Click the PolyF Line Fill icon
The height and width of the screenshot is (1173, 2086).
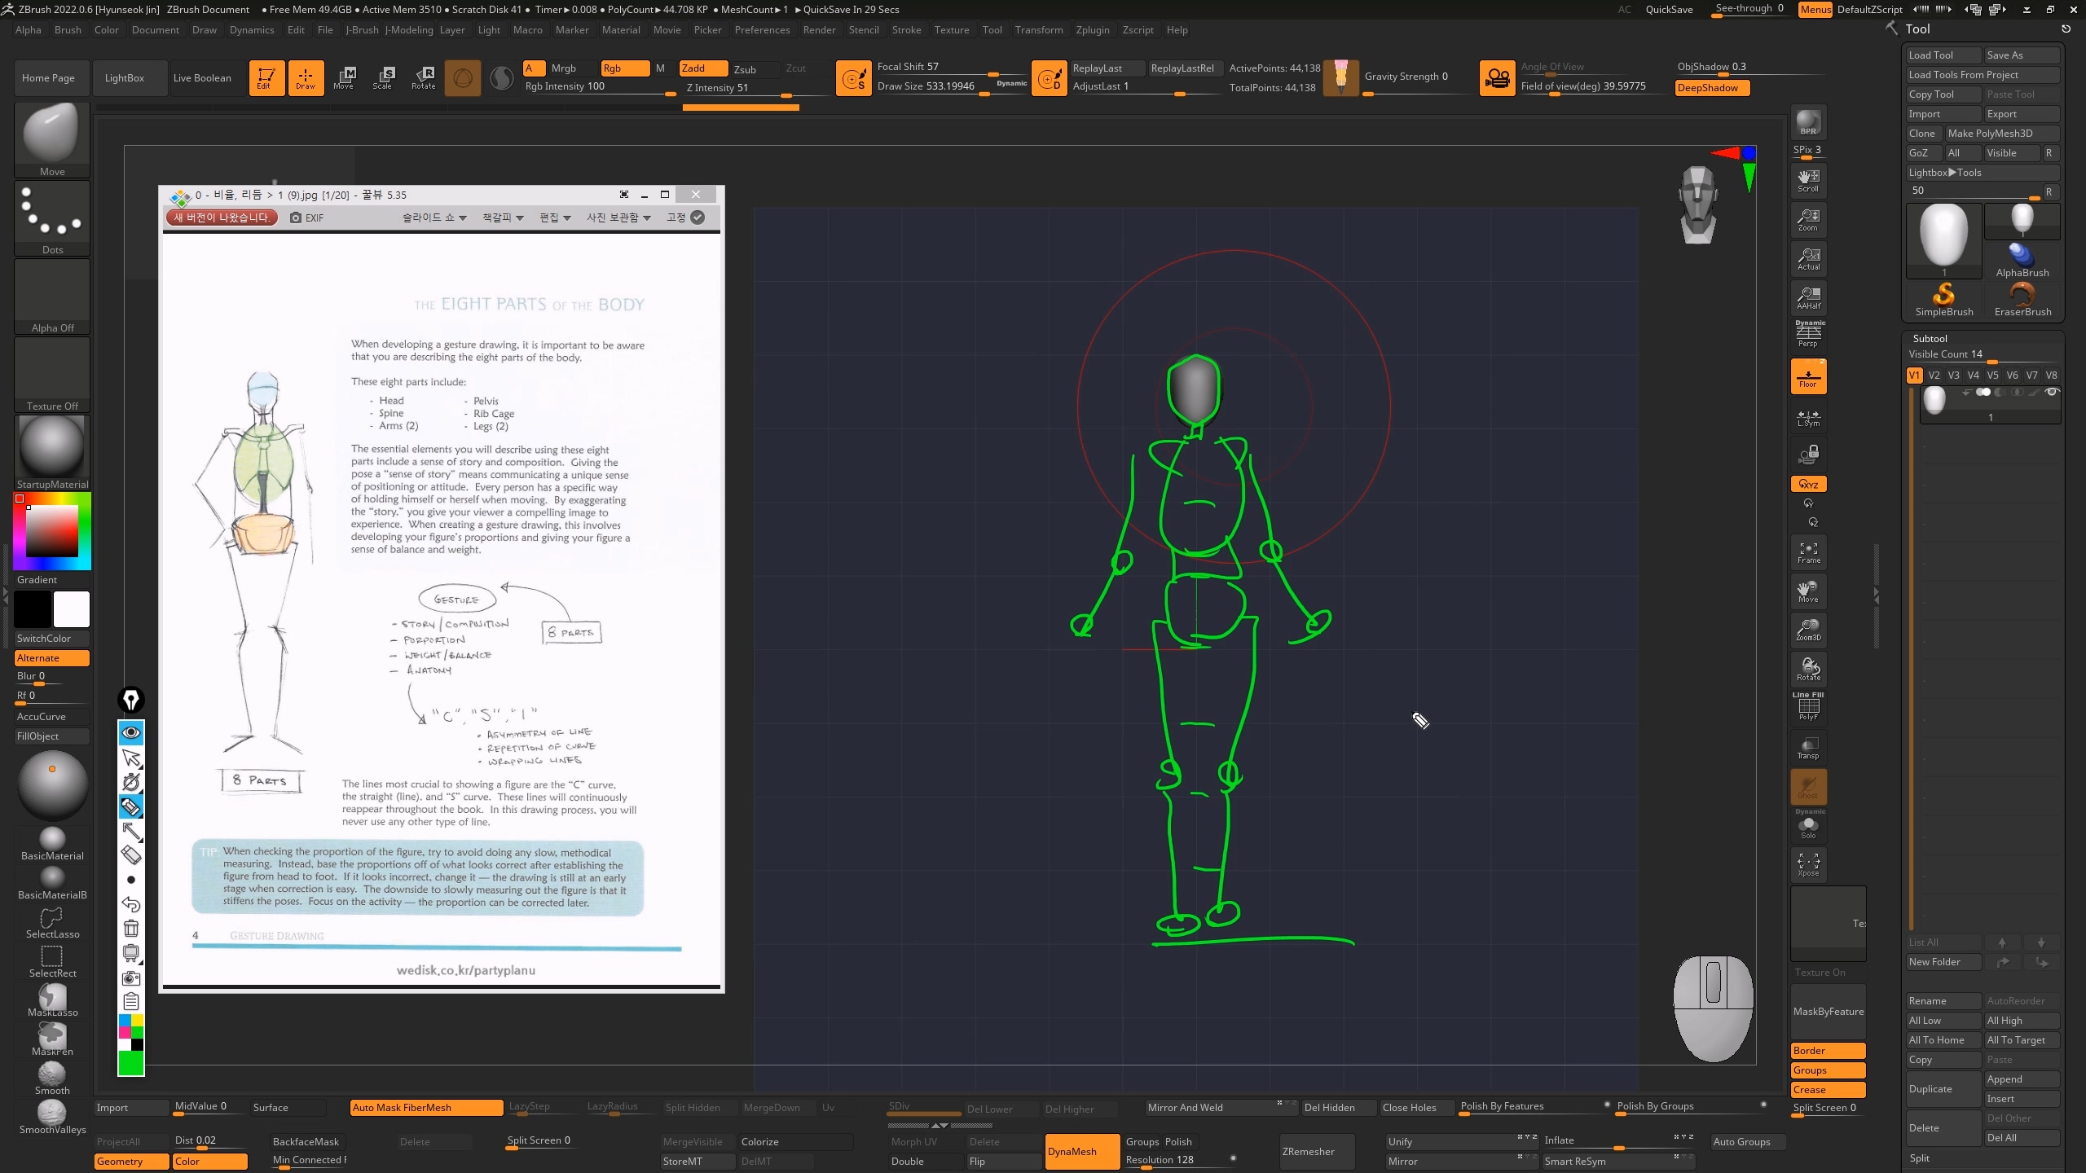point(1808,707)
